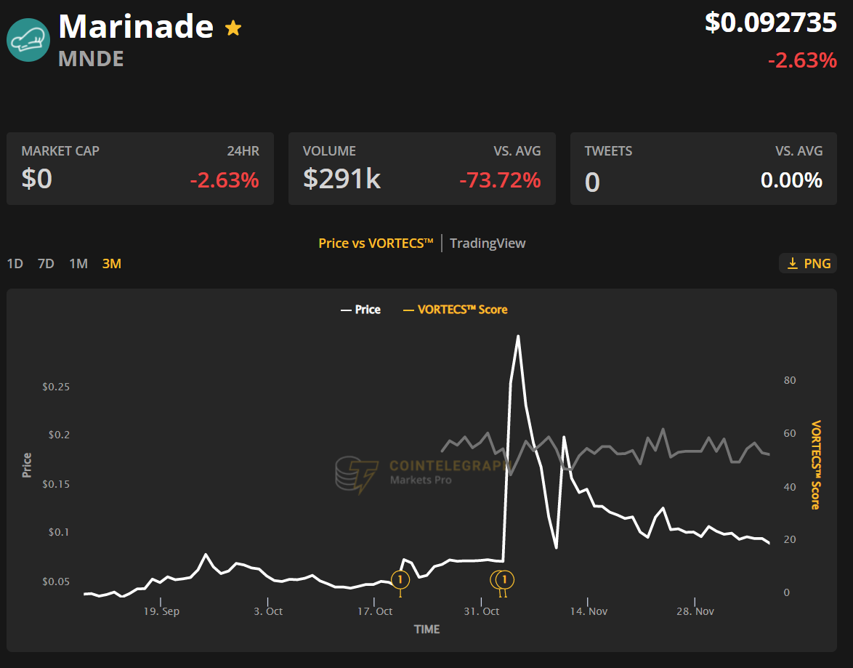
Task: Switch to Price vs VORTECS™ view
Action: 376,244
